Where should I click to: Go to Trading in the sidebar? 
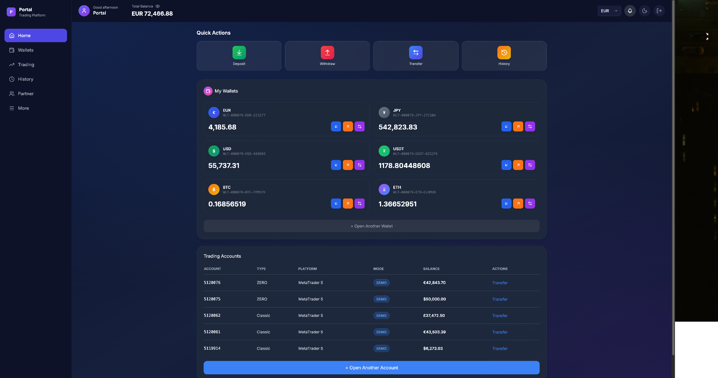(x=26, y=65)
